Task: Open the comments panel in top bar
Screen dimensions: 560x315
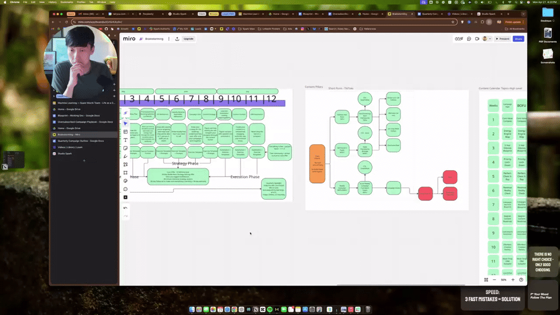Action: click(469, 39)
